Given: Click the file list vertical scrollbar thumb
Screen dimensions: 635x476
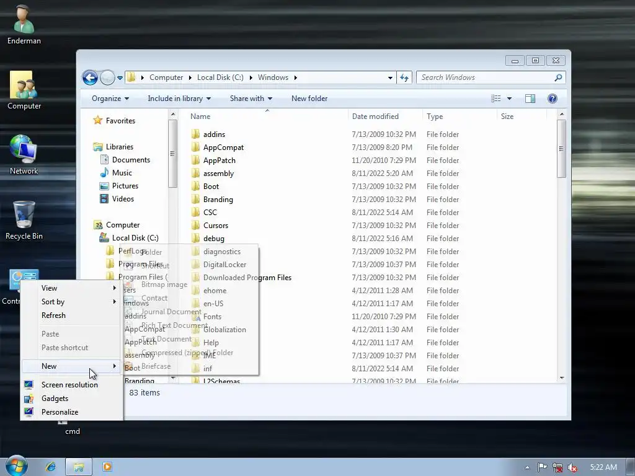Looking at the screenshot, I should (x=561, y=149).
